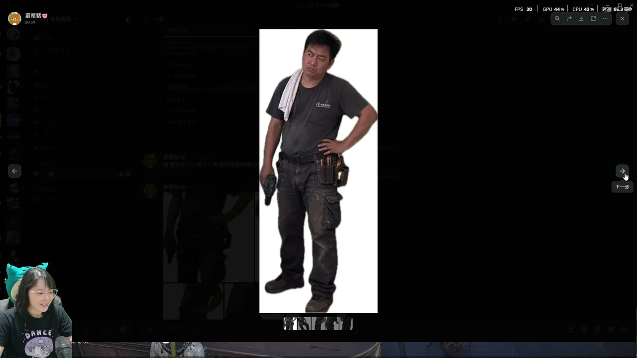Click the poster's avatar beside 窮豬豬
Screen dimensions: 637x358
tap(14, 18)
